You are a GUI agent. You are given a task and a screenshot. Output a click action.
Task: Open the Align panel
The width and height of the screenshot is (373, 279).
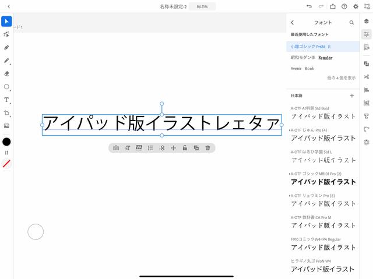coord(367,90)
